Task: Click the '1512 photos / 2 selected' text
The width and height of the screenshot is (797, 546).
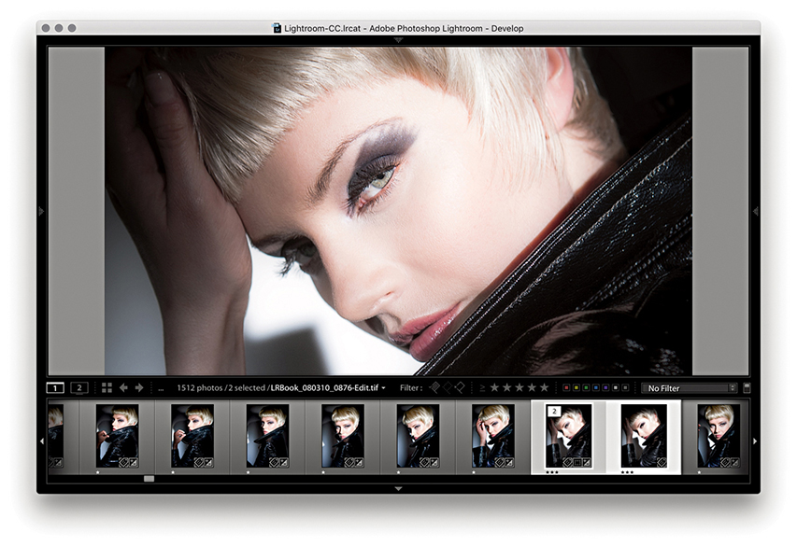Action: click(221, 388)
